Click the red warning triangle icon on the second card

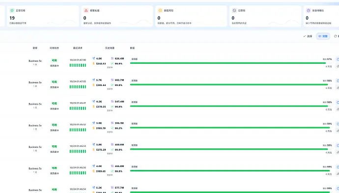pos(86,10)
